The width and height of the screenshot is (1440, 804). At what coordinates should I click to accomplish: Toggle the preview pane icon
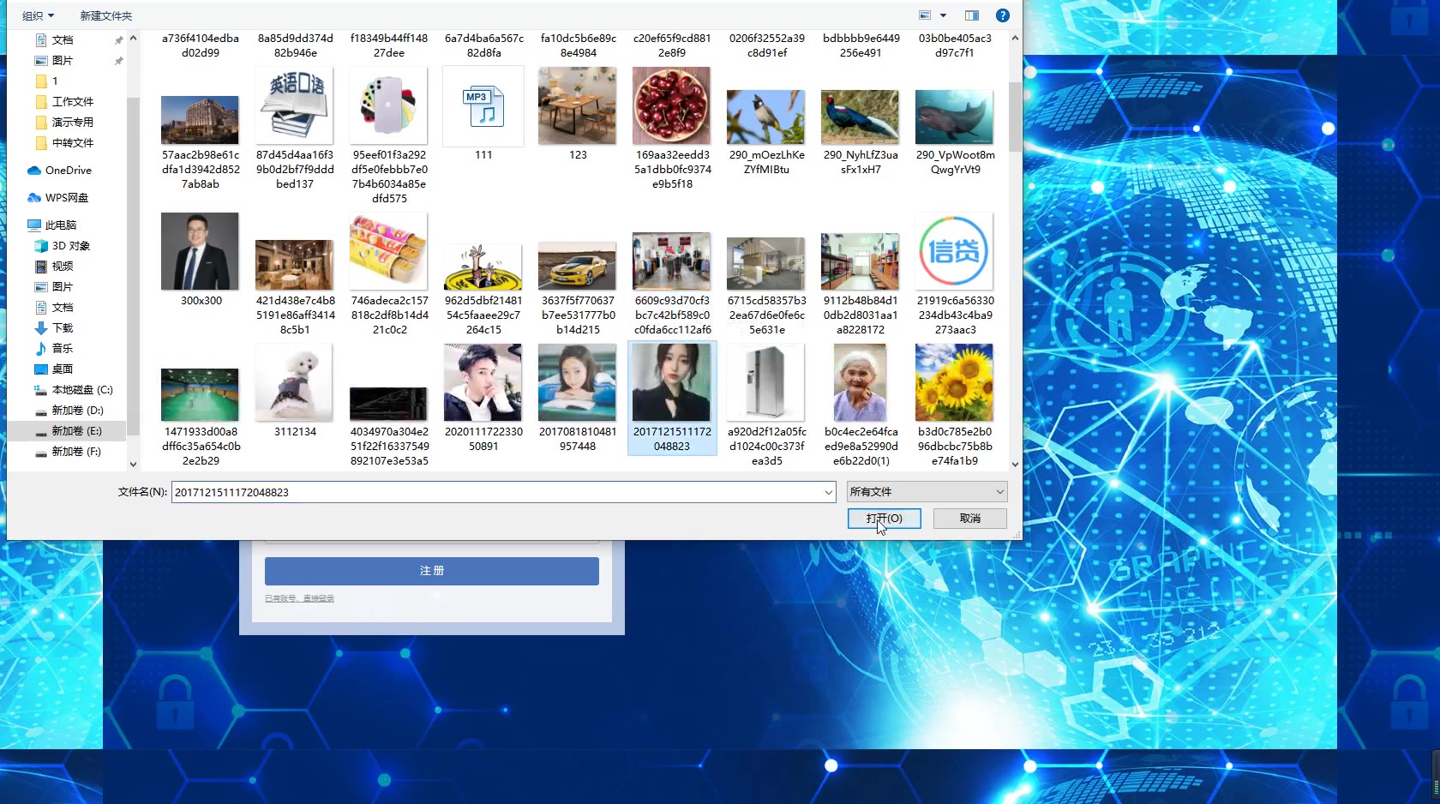click(971, 15)
